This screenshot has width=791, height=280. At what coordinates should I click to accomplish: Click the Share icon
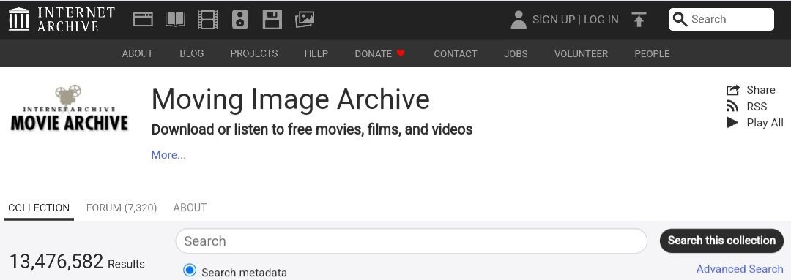732,90
